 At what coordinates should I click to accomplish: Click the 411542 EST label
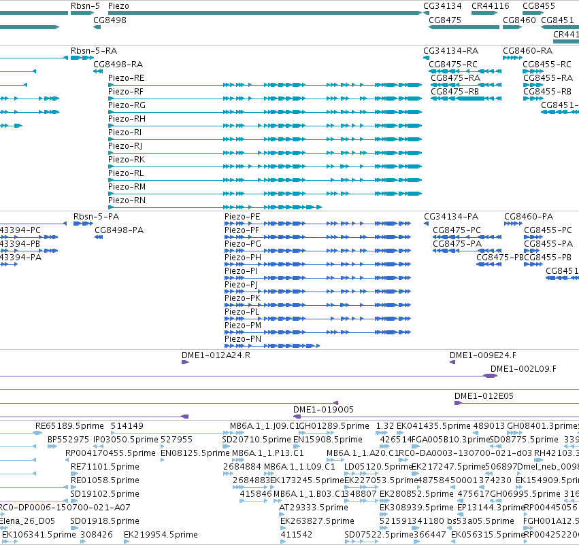coord(296,535)
